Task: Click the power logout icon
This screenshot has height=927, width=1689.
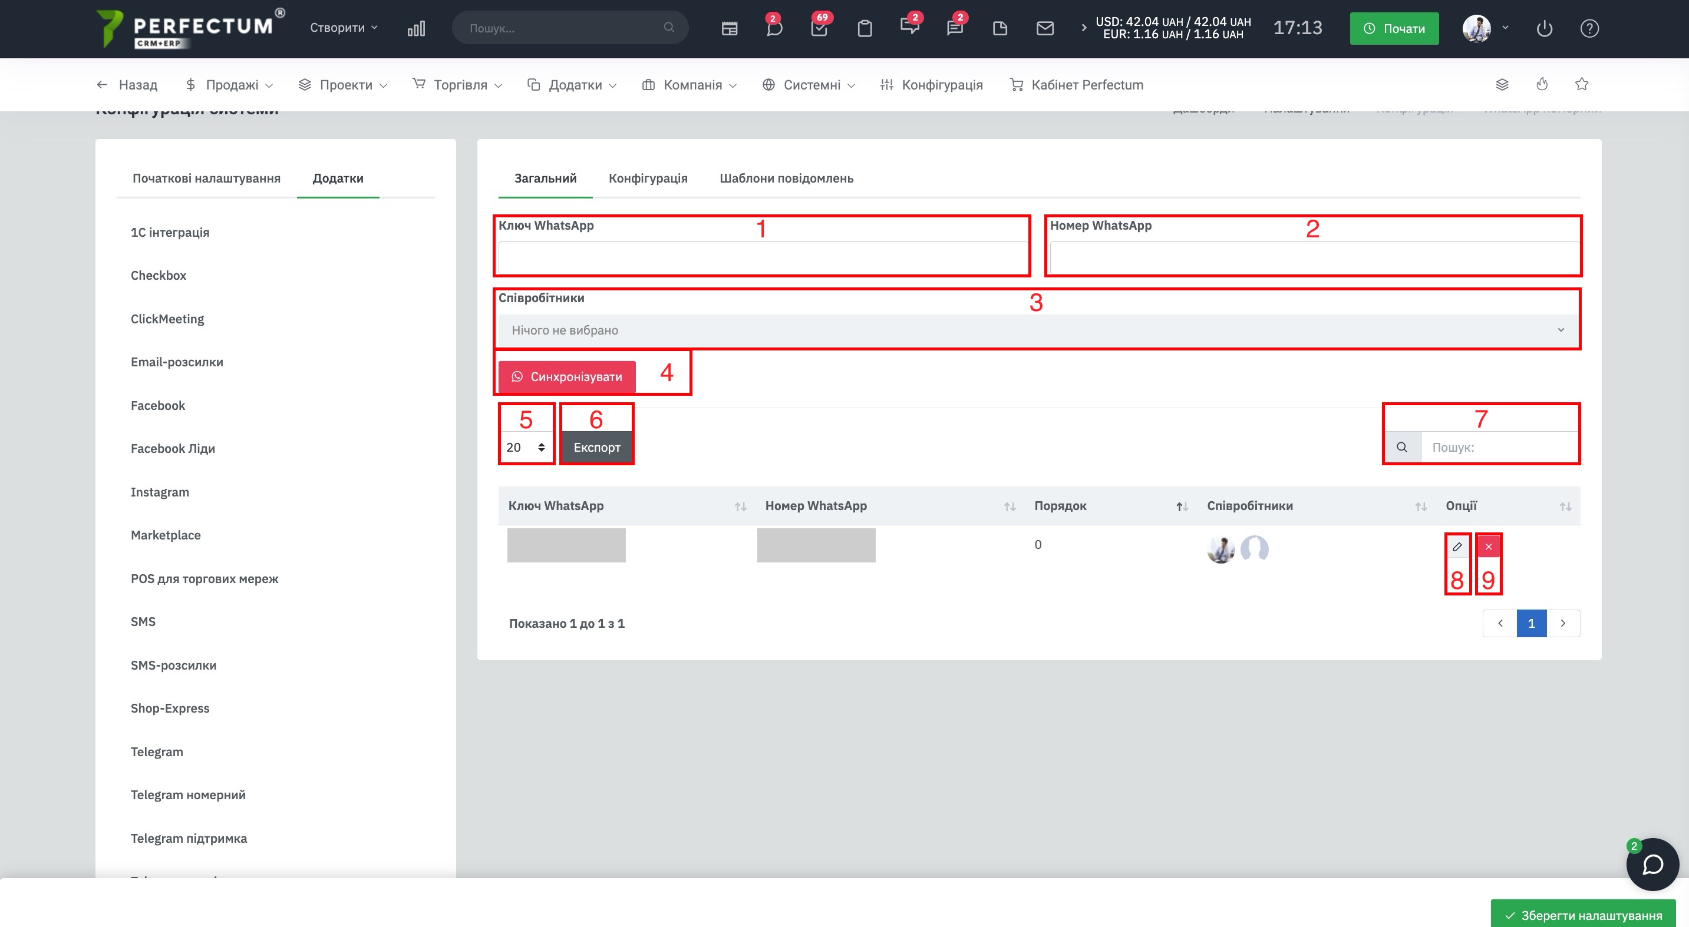Action: point(1544,28)
